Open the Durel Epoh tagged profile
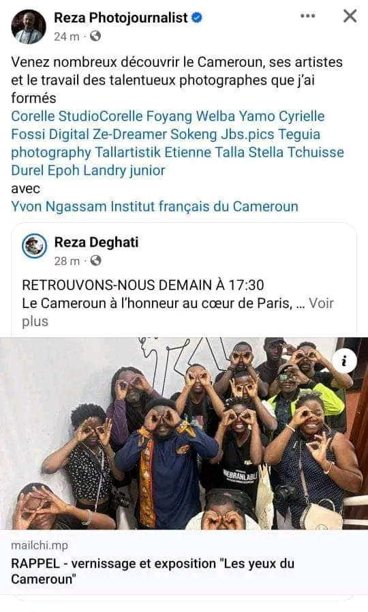 coord(46,170)
